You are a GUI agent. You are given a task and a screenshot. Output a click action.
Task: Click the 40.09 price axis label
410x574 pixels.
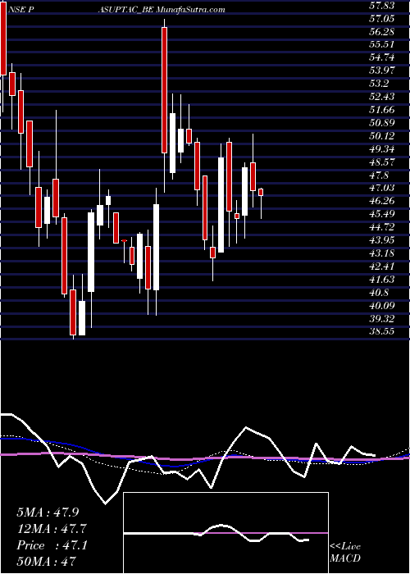pos(383,306)
